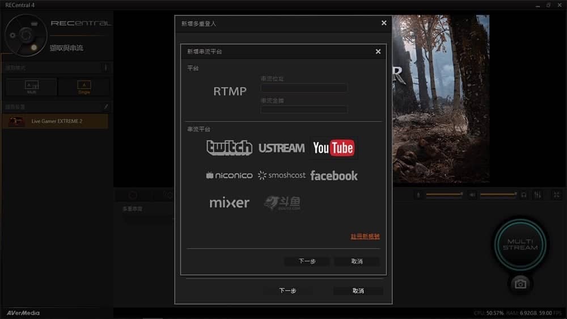Open the audio mixer sliders icon

click(x=538, y=195)
